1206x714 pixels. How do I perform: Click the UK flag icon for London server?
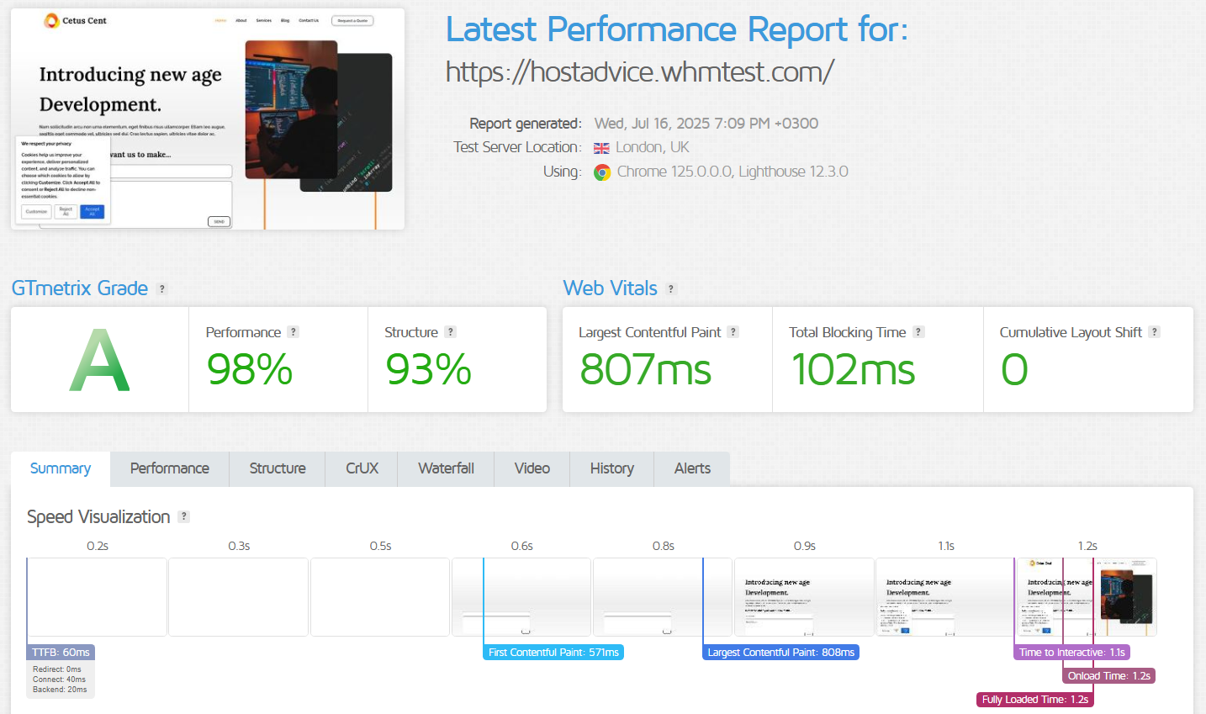click(x=600, y=146)
